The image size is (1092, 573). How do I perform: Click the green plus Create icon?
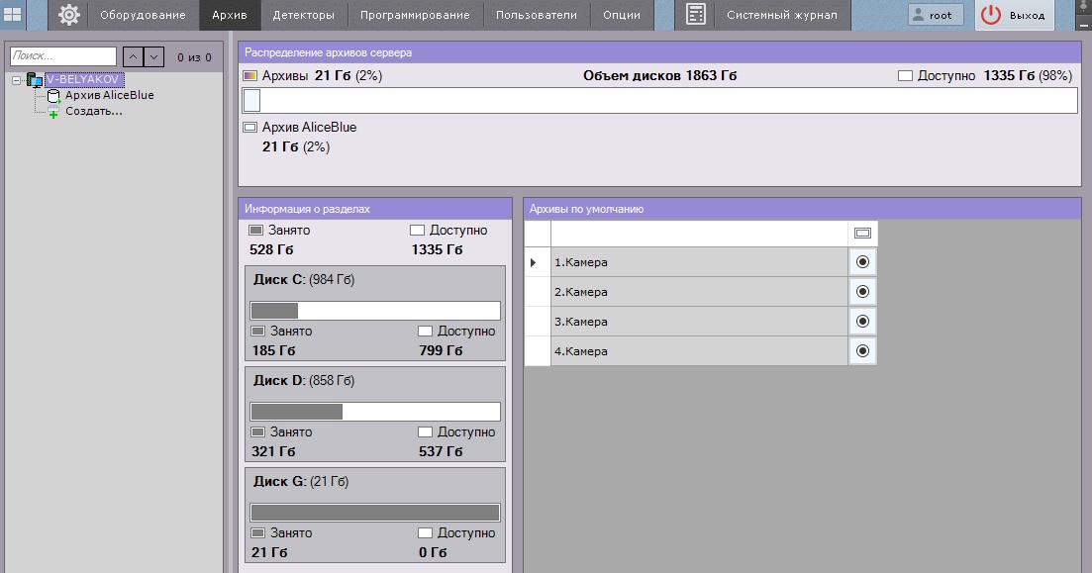53,113
